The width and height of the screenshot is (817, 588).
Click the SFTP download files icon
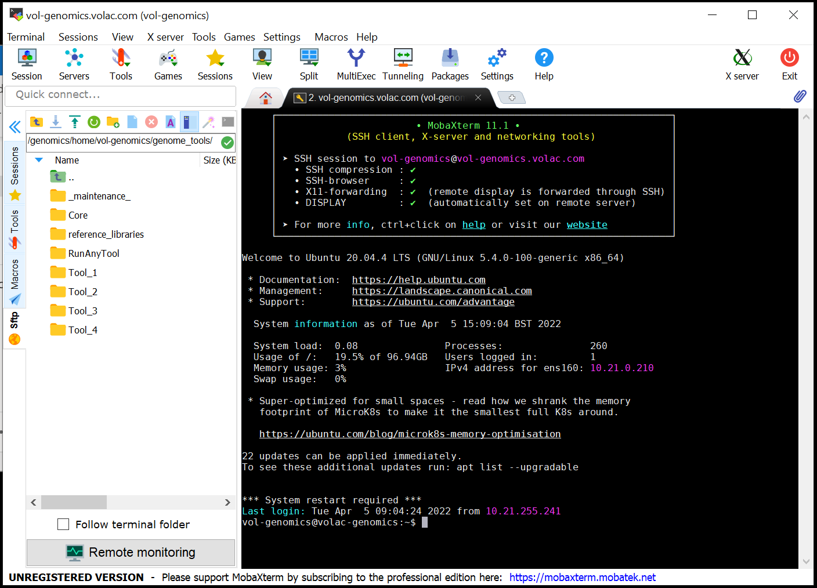[x=56, y=122]
